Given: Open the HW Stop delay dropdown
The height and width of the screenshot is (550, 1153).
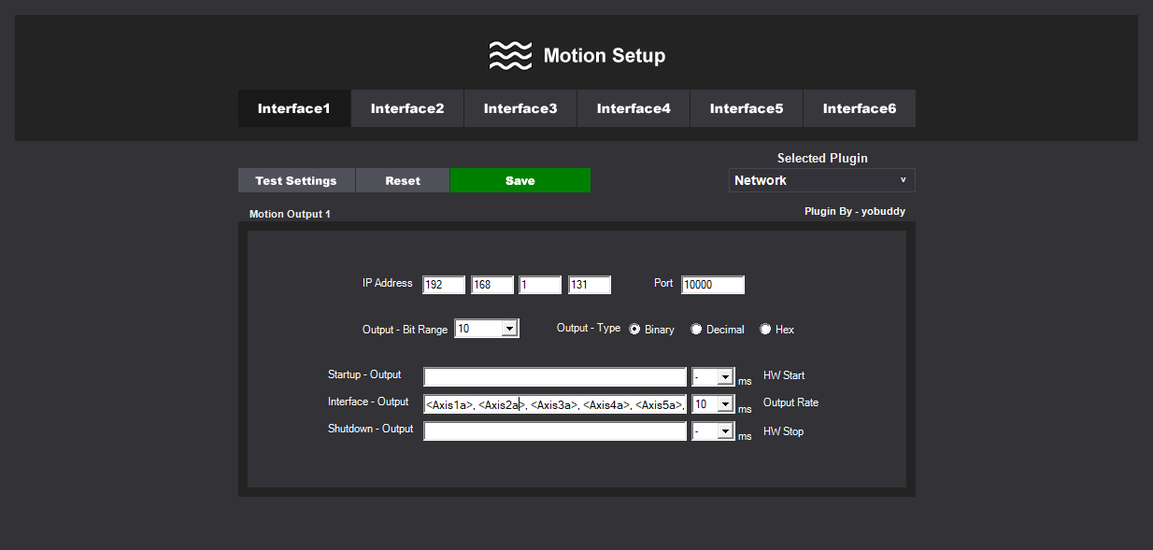Looking at the screenshot, I should [713, 431].
